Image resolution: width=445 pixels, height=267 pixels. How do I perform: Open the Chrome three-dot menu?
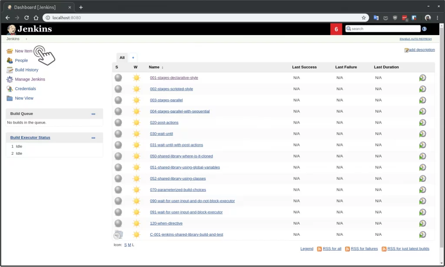tap(437, 18)
